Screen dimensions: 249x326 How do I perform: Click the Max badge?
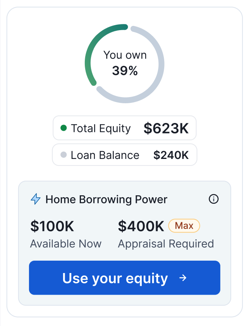pos(184,225)
